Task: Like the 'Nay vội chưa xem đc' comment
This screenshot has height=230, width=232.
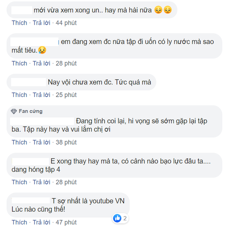Action: [19, 95]
